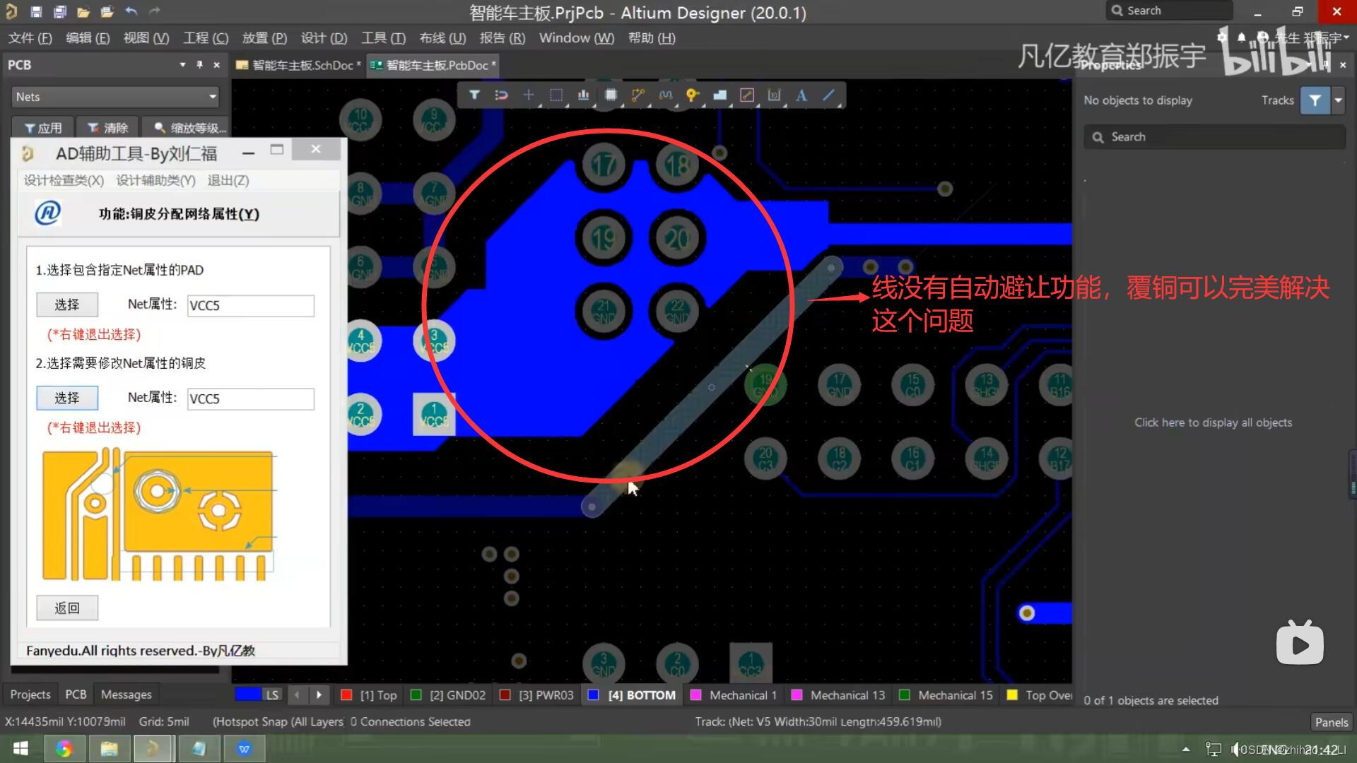The image size is (1357, 763).
Task: Click the differential pair routing icon
Action: [x=664, y=95]
